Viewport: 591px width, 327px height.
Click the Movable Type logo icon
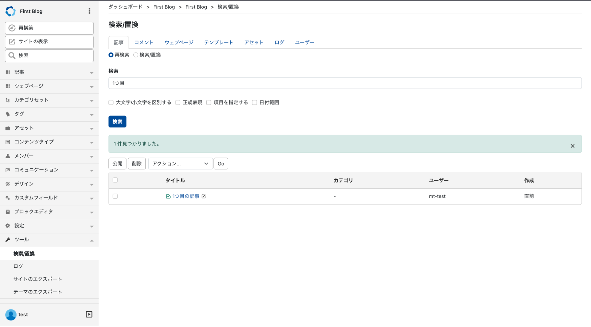click(10, 11)
